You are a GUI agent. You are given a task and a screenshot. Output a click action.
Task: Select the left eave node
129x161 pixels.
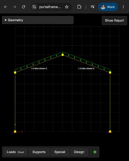[x=15, y=73]
